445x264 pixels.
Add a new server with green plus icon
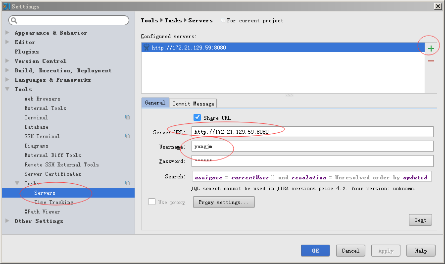tap(431, 49)
